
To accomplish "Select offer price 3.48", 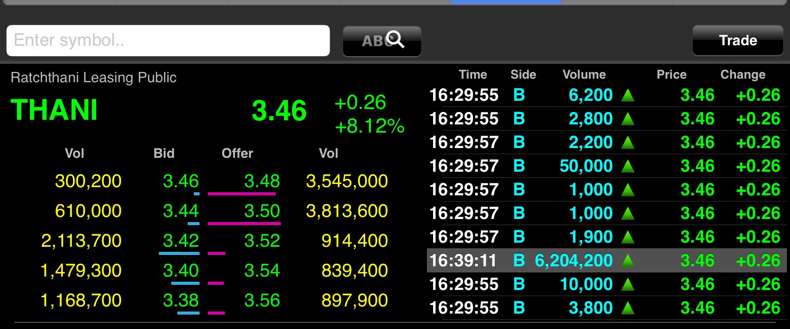I will 262,181.
